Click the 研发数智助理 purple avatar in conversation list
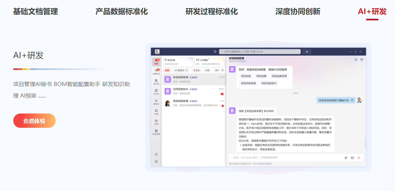The height and width of the screenshot is (191, 395). point(168,80)
